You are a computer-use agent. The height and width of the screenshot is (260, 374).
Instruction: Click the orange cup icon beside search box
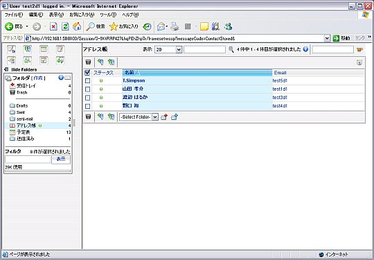(359, 49)
